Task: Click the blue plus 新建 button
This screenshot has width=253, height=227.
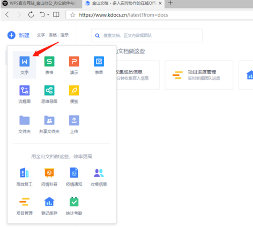Action: pos(18,35)
